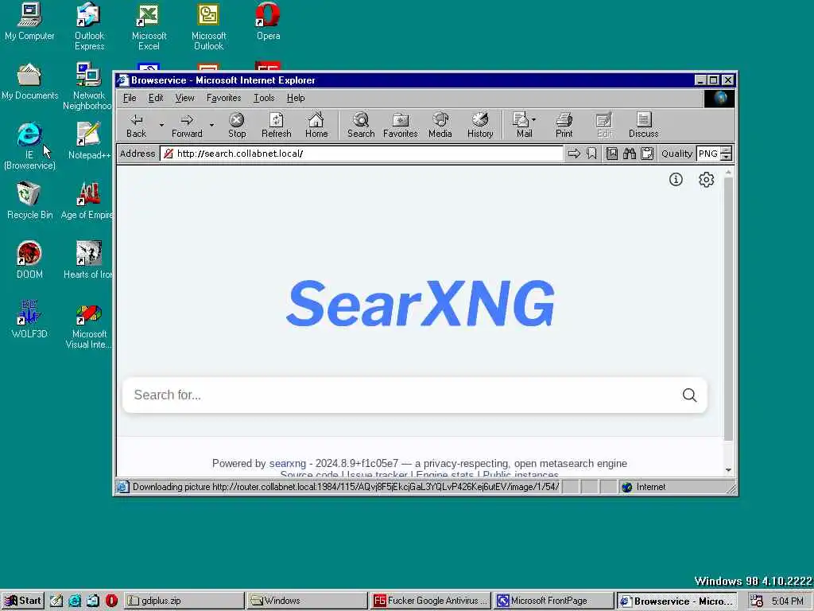The width and height of the screenshot is (814, 611).
Task: Go to the Home page
Action: pos(316,126)
